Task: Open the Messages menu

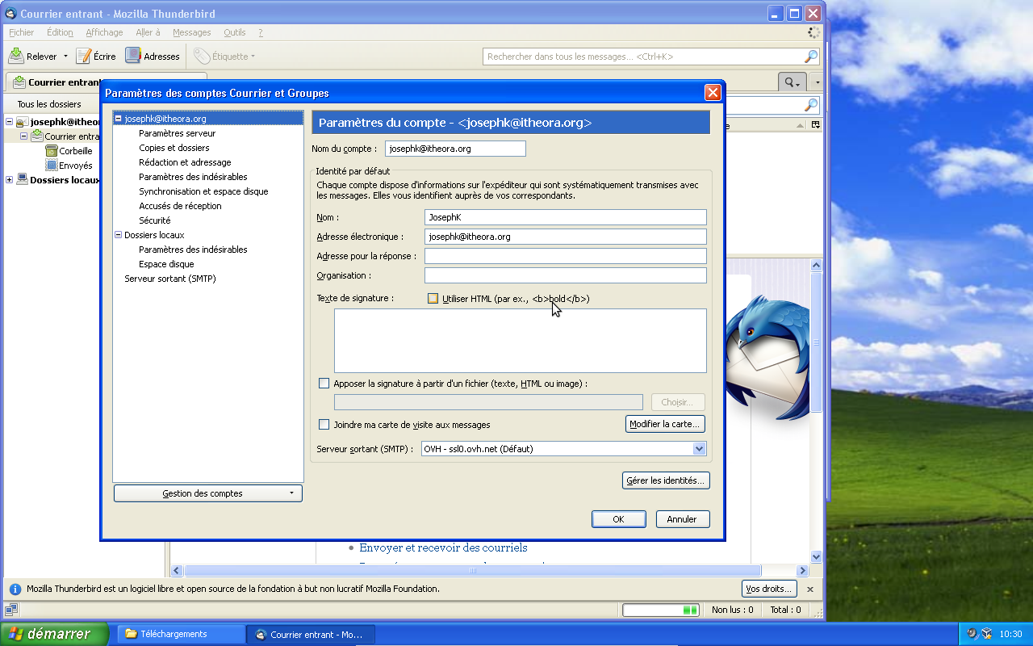Action: [x=192, y=32]
